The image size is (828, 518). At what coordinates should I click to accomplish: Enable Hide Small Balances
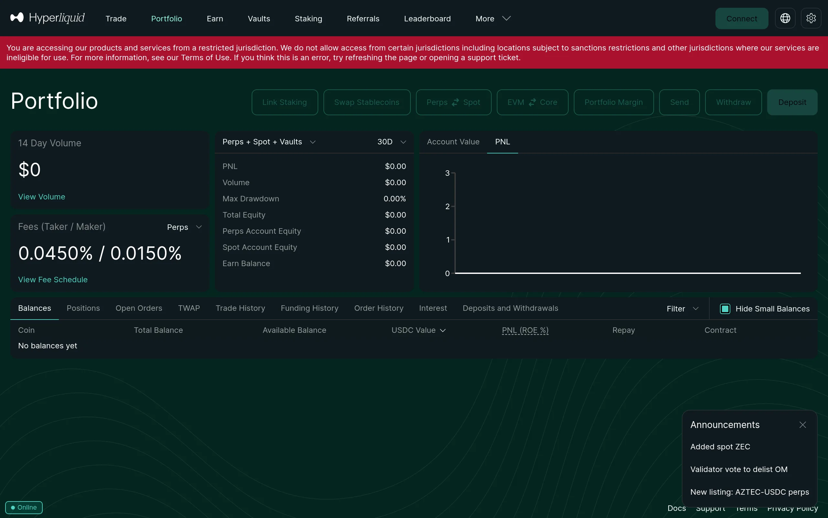pos(725,308)
